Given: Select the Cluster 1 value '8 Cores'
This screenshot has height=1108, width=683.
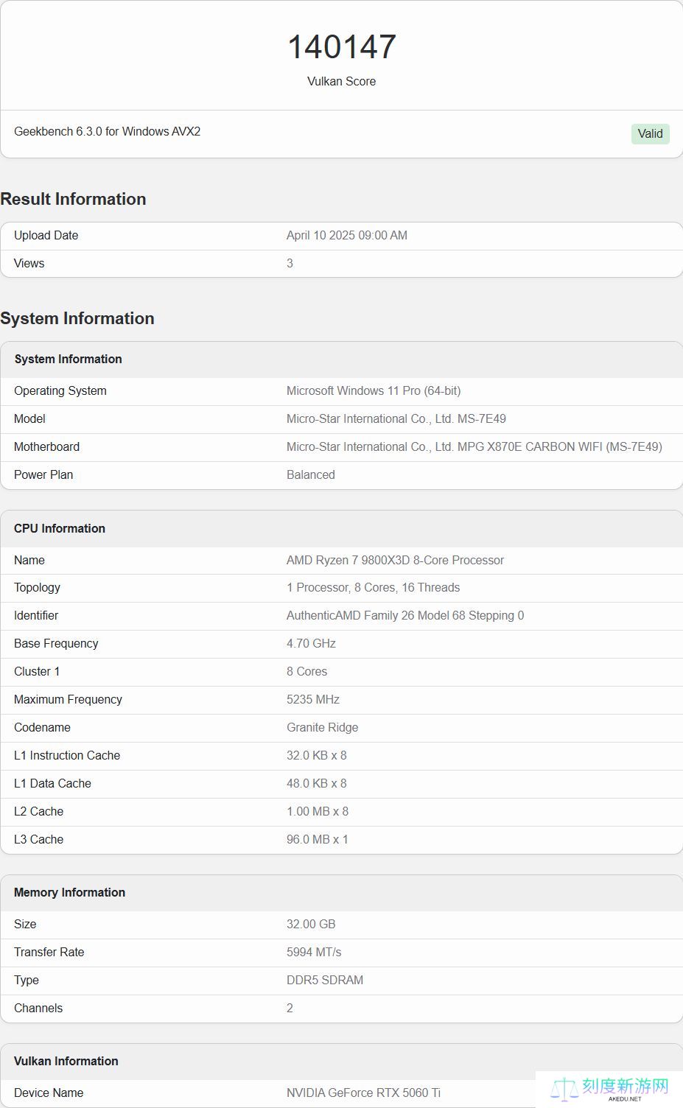Looking at the screenshot, I should [x=307, y=672].
